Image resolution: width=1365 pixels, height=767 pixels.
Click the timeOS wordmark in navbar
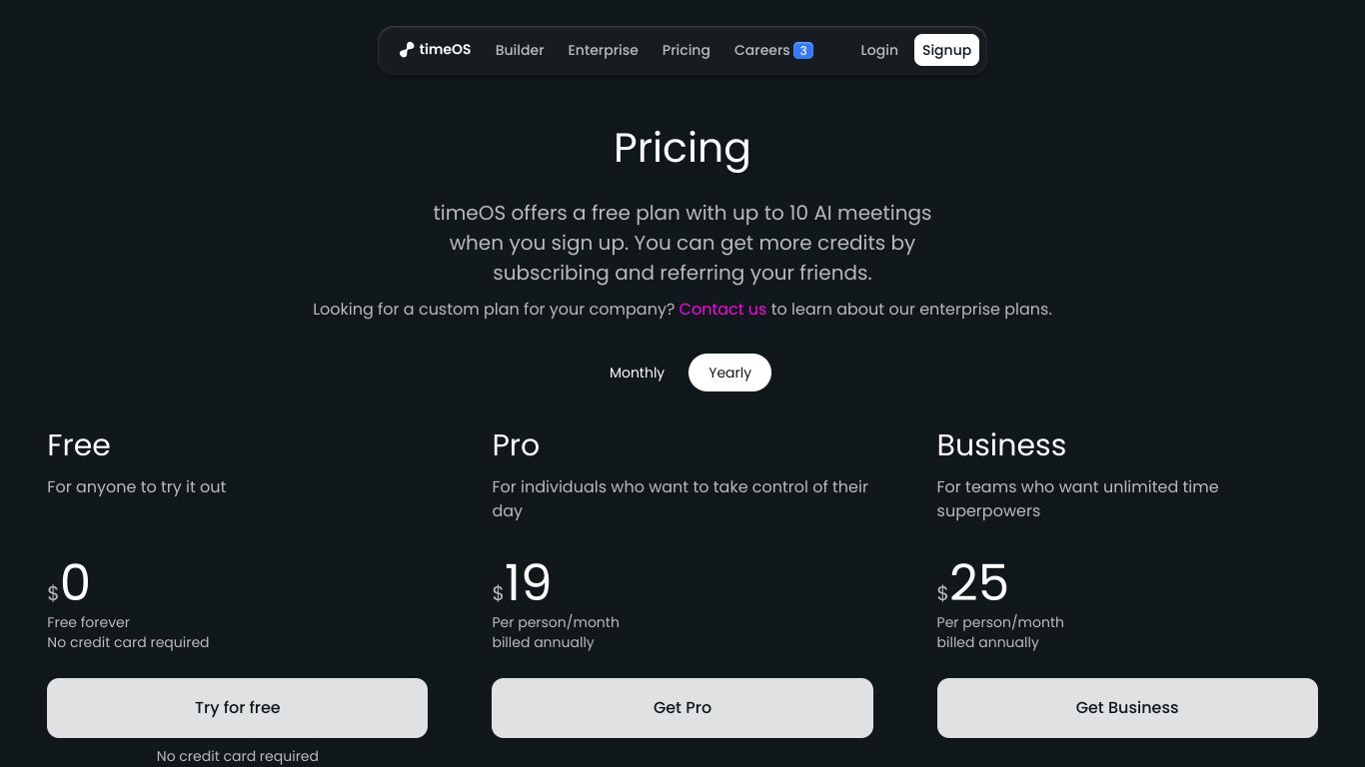pos(445,49)
